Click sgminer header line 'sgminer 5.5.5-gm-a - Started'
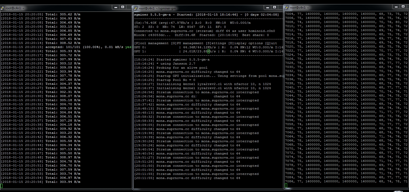409x192 pixels. click(x=206, y=15)
